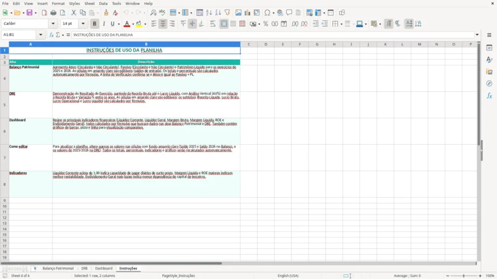Image resolution: width=497 pixels, height=279 pixels.
Task: Open borders dropdown arrow
Action: pyautogui.click(x=341, y=24)
